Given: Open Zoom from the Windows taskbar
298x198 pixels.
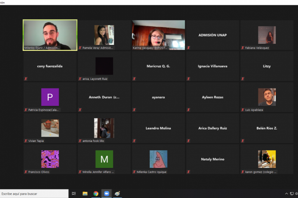Looking at the screenshot, I should tap(107, 194).
